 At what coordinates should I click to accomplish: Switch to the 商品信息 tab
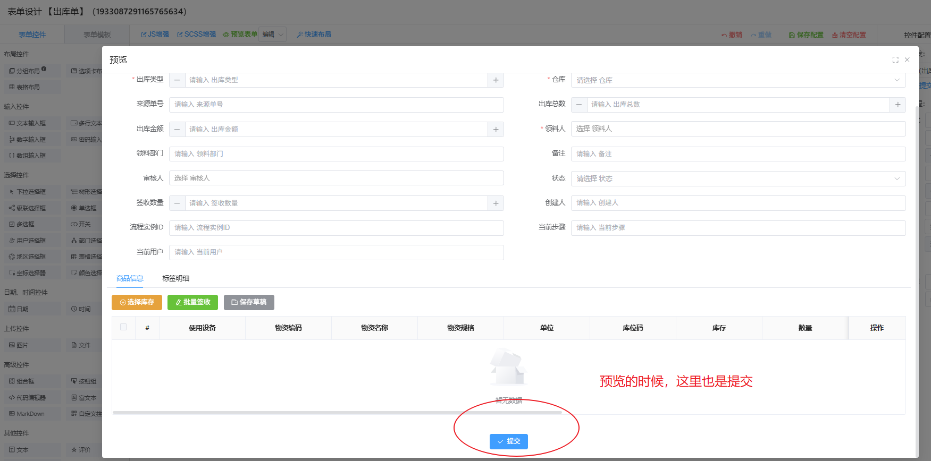pos(130,278)
